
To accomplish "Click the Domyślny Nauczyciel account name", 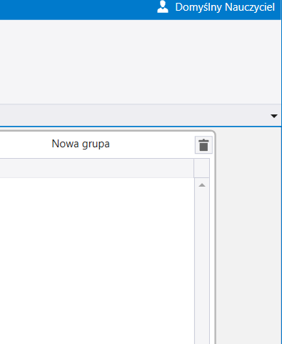I will pyautogui.click(x=225, y=7).
